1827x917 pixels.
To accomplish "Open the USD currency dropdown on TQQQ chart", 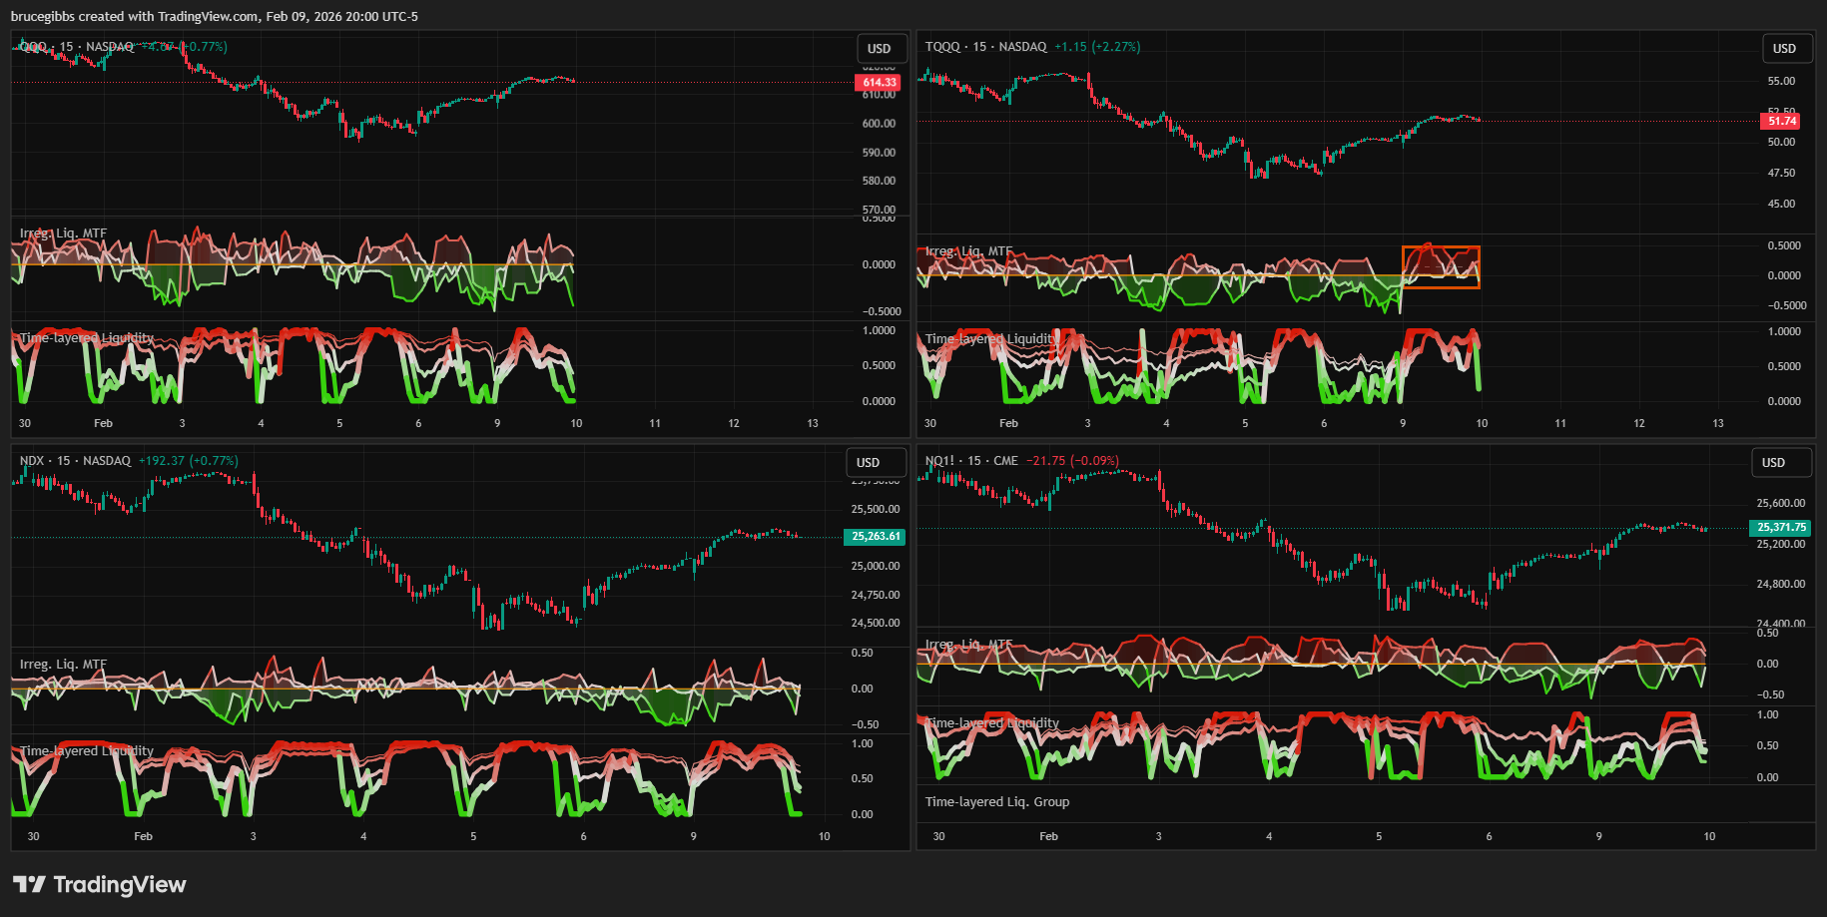I will pyautogui.click(x=1784, y=49).
